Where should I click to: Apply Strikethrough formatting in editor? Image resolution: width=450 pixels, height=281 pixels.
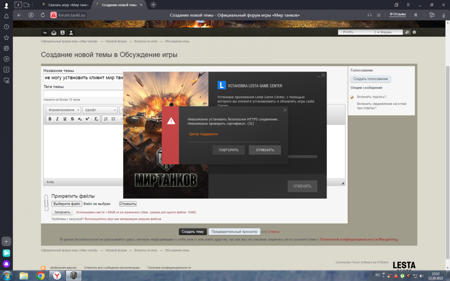[x=72, y=119]
